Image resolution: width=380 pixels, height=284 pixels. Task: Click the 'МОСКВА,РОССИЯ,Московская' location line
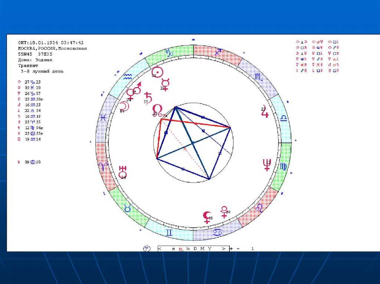click(52, 49)
